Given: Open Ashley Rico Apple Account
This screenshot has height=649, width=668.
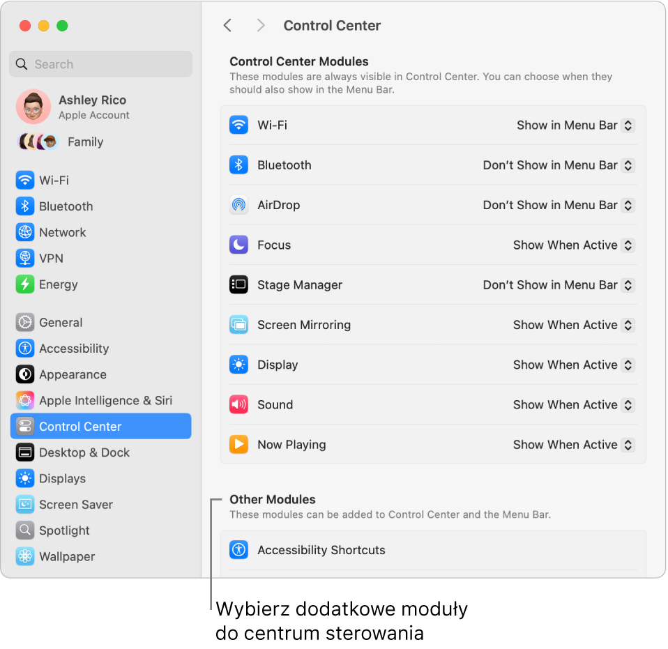Looking at the screenshot, I should click(101, 107).
